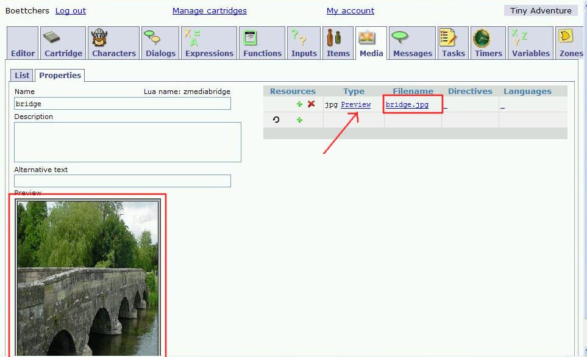Click the jpg Preview link
The image size is (587, 357).
click(x=355, y=104)
